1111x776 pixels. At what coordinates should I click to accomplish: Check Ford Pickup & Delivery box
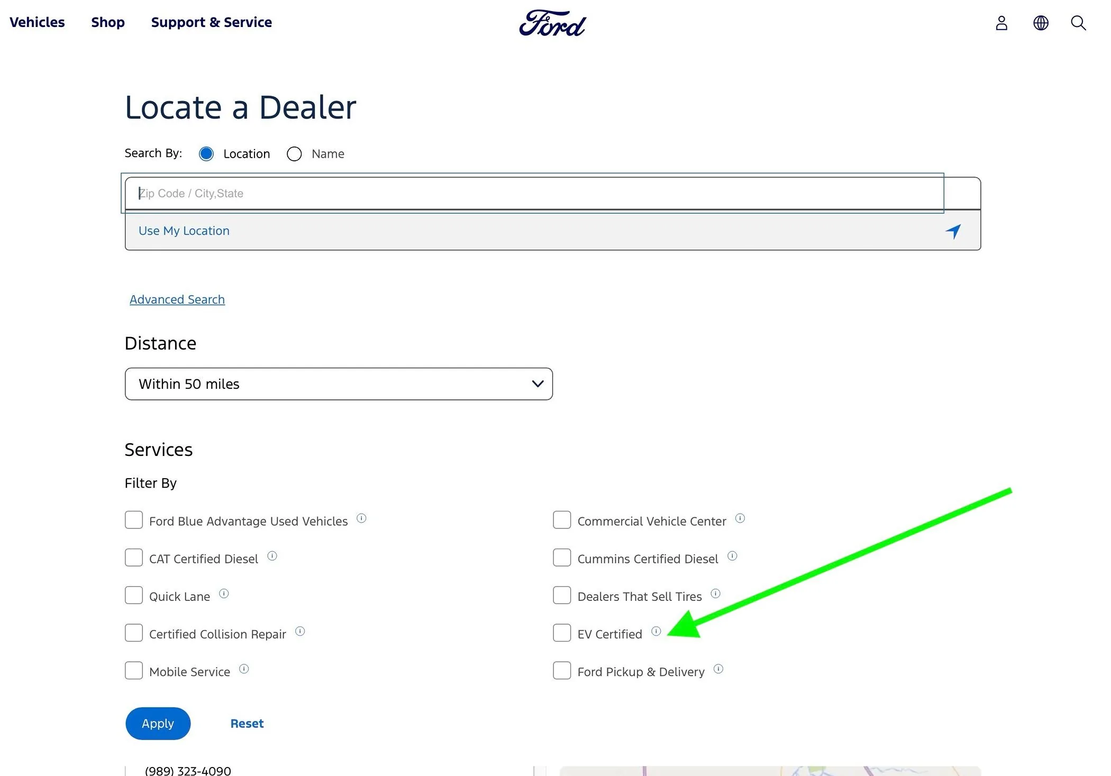click(x=562, y=671)
